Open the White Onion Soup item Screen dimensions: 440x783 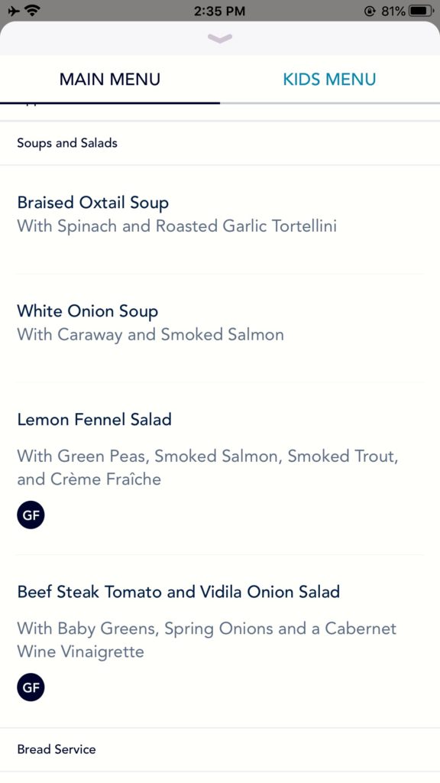(220, 328)
